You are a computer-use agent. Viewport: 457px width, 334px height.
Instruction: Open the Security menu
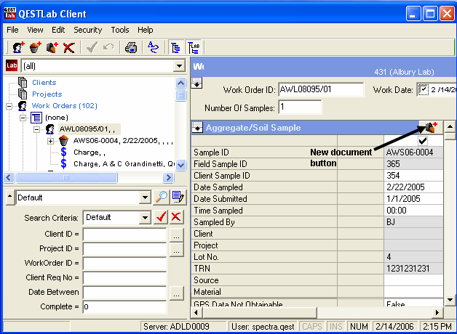(x=87, y=30)
